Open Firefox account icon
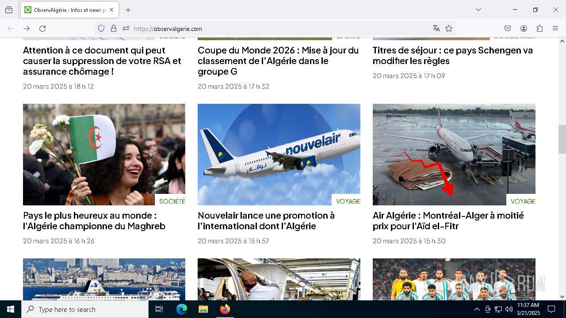This screenshot has width=566, height=318. 524,28
